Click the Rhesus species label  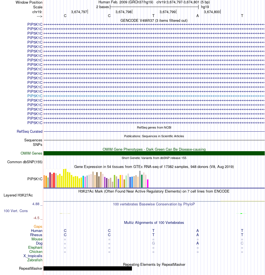(36, 235)
